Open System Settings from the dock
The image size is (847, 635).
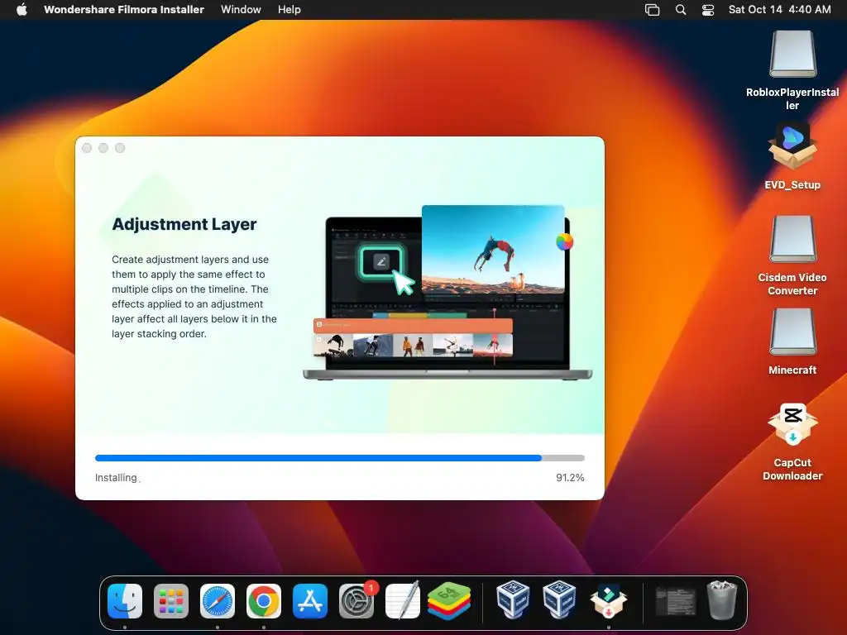tap(357, 601)
